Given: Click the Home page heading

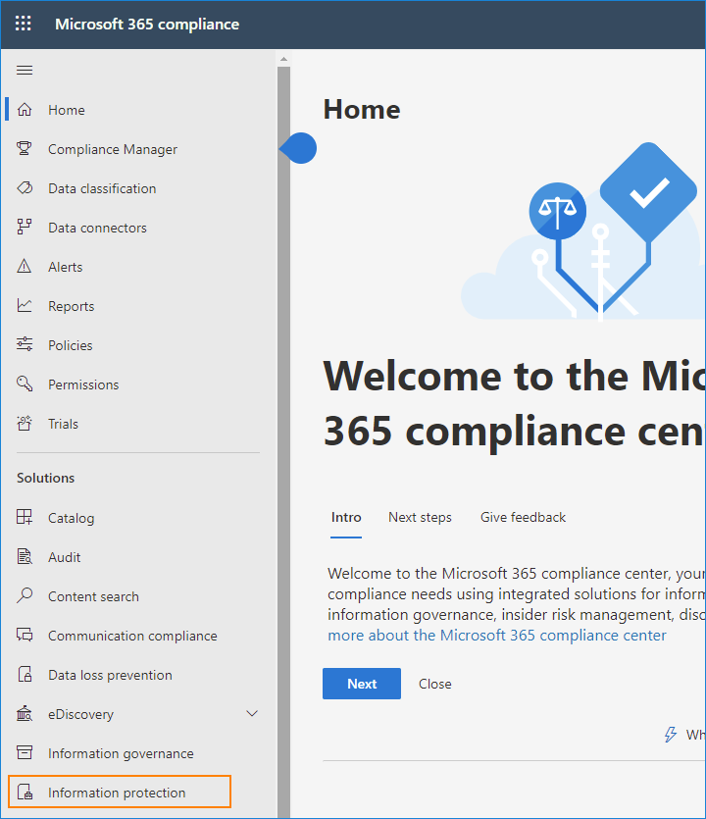Looking at the screenshot, I should [x=362, y=110].
